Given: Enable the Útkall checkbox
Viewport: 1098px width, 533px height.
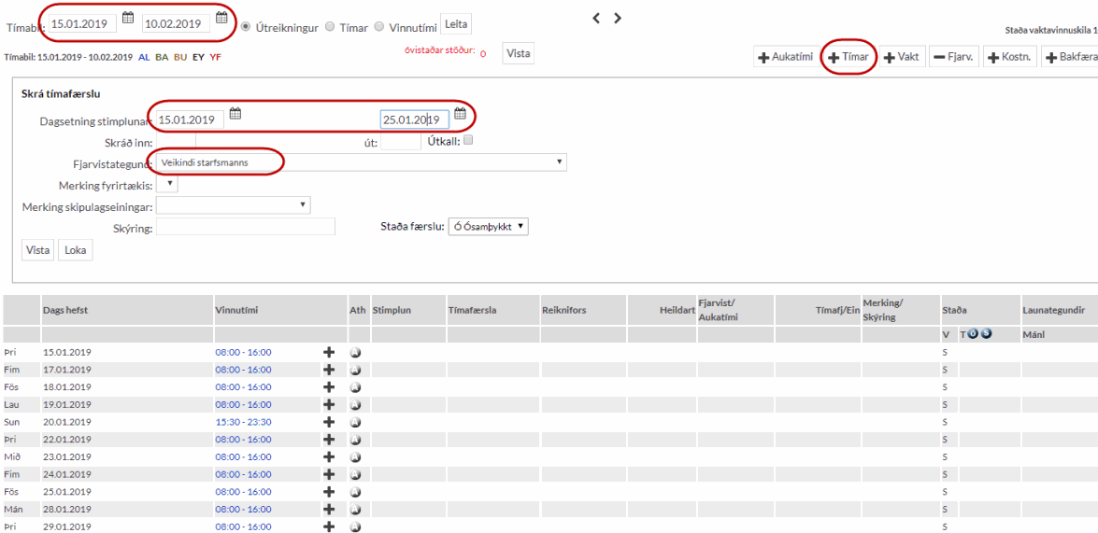Looking at the screenshot, I should click(x=468, y=141).
